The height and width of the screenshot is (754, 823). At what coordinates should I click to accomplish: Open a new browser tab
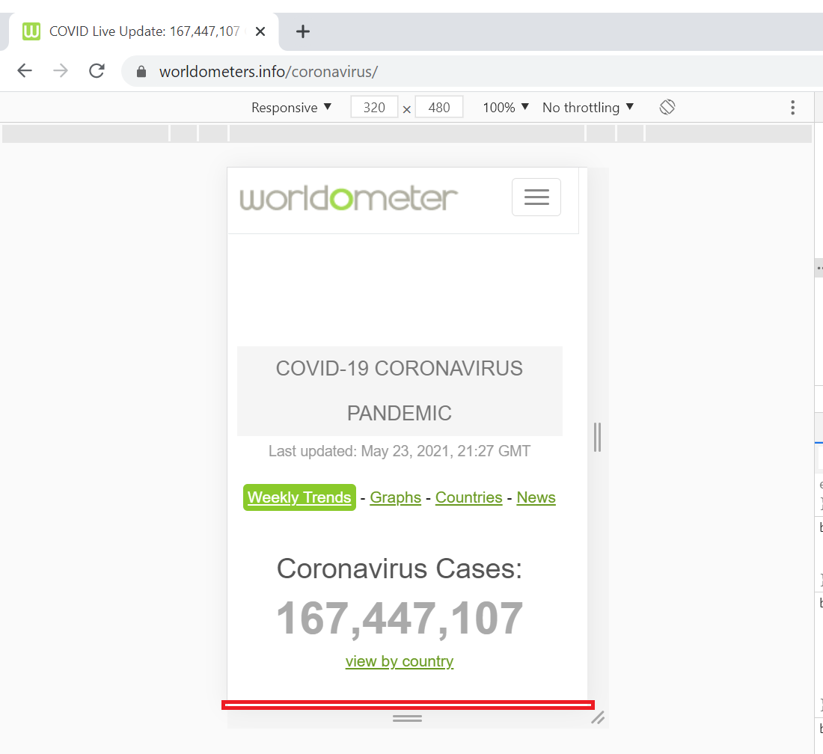(303, 31)
